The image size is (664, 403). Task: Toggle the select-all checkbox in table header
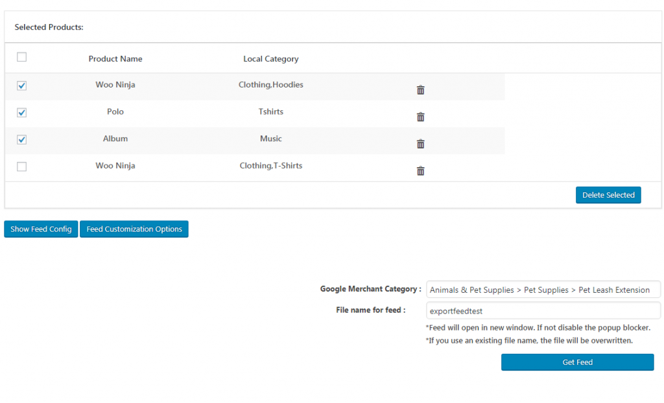(21, 57)
